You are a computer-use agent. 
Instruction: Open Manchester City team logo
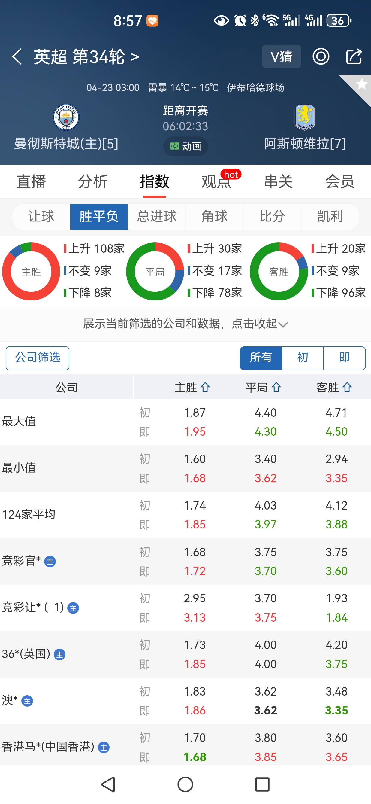66,117
